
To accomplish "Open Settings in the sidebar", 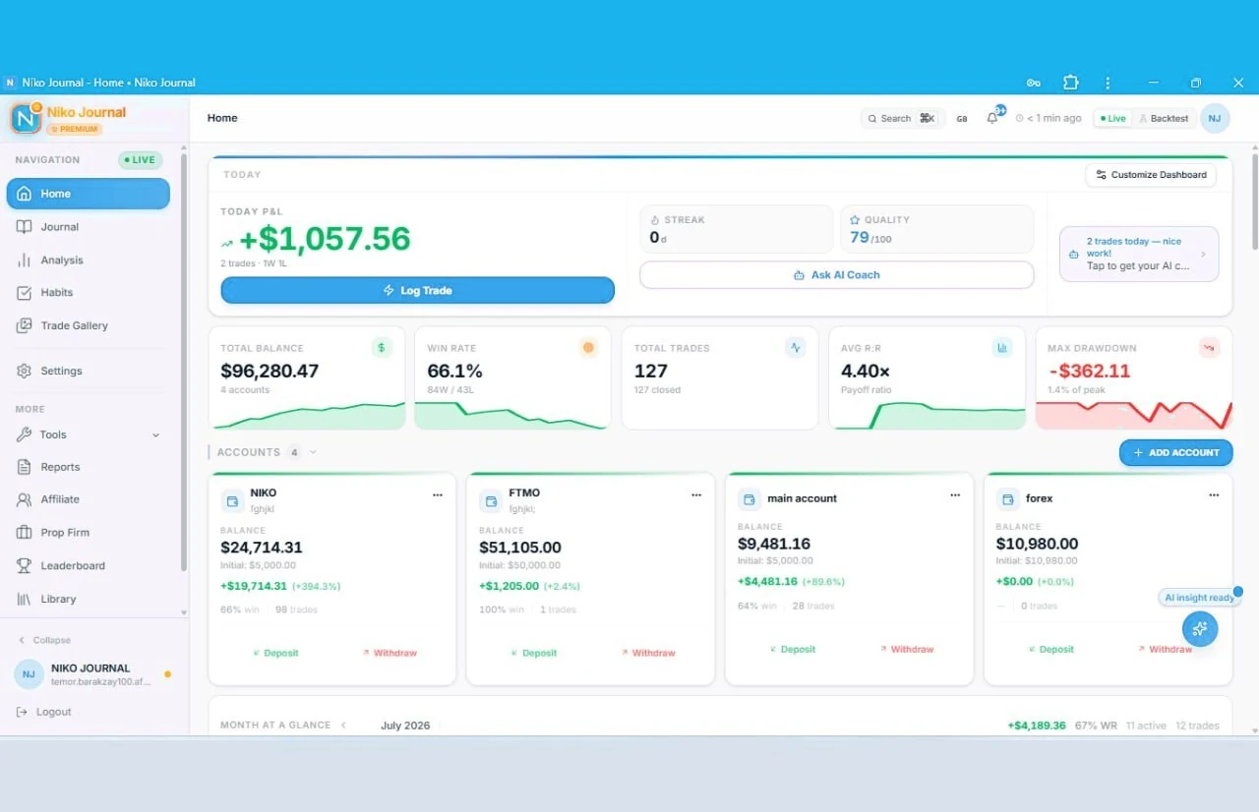I will click(x=89, y=371).
